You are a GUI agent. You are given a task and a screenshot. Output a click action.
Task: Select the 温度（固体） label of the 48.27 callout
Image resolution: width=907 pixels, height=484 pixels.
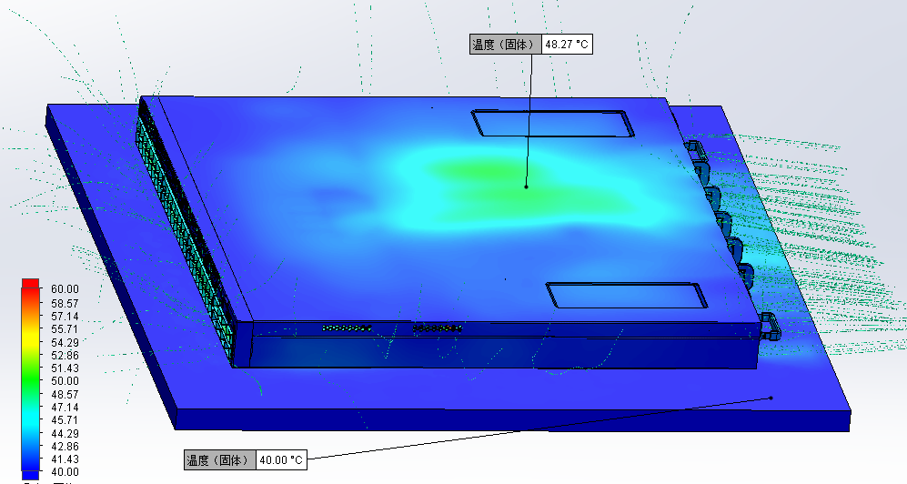pos(506,44)
